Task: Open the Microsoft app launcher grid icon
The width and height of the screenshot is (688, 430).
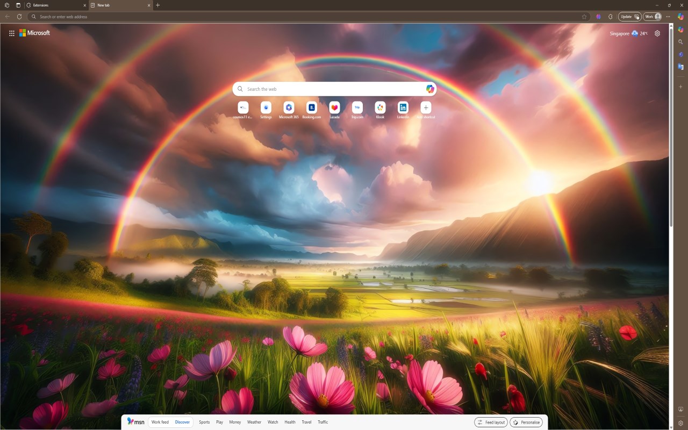Action: click(x=12, y=33)
